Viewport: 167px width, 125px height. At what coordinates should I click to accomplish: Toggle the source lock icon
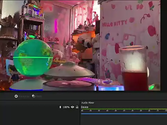click(x=77, y=107)
